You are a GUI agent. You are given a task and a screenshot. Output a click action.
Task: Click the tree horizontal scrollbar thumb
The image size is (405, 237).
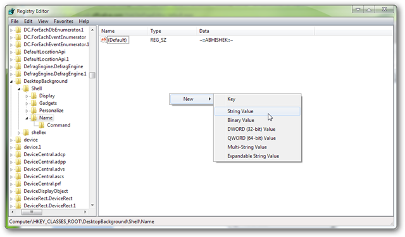(x=32, y=212)
